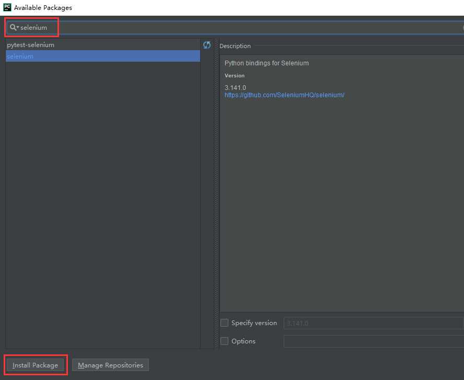Click the Install Package button
This screenshot has height=380, width=464.
(35, 365)
